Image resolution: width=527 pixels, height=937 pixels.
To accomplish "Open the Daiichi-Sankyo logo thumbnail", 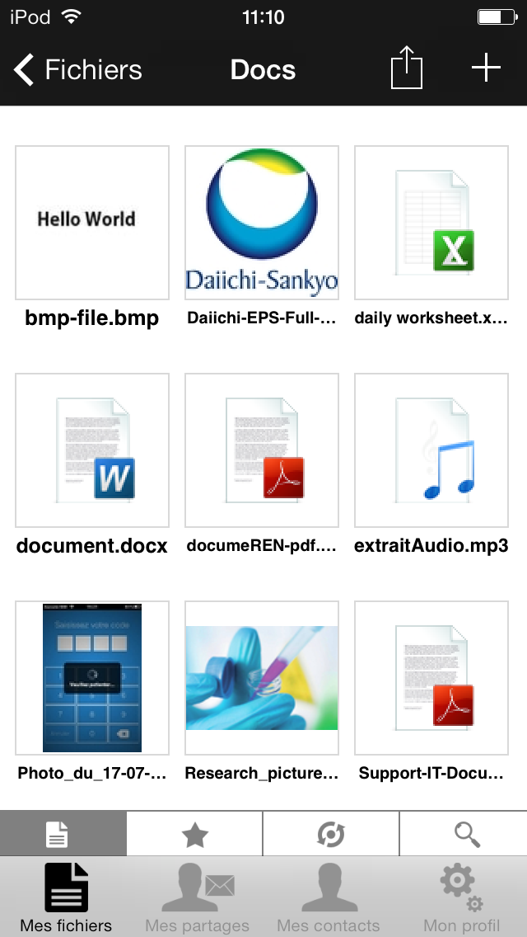I will [261, 223].
